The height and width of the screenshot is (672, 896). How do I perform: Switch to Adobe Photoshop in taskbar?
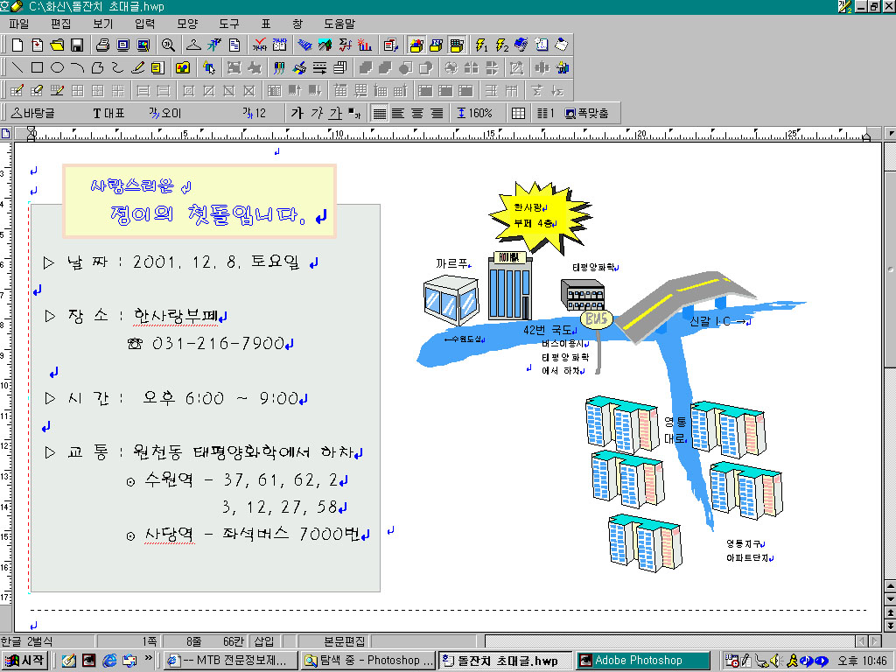coord(639,661)
